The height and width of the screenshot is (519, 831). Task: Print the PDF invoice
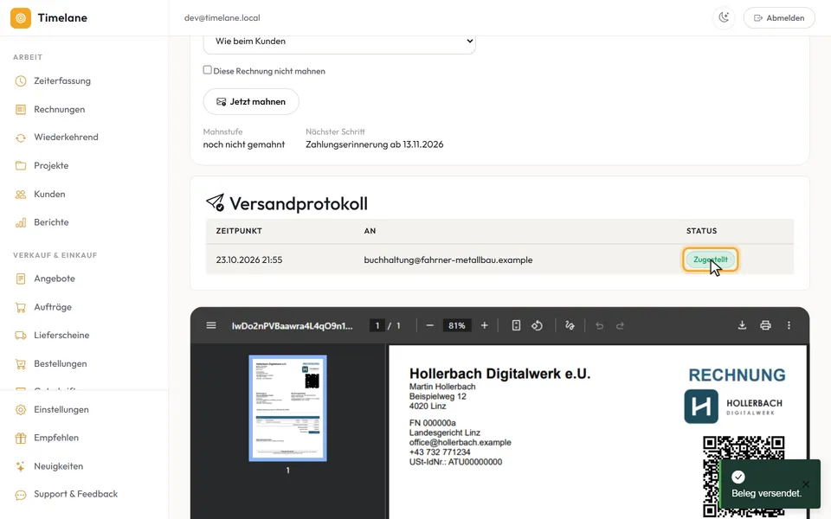pos(765,325)
